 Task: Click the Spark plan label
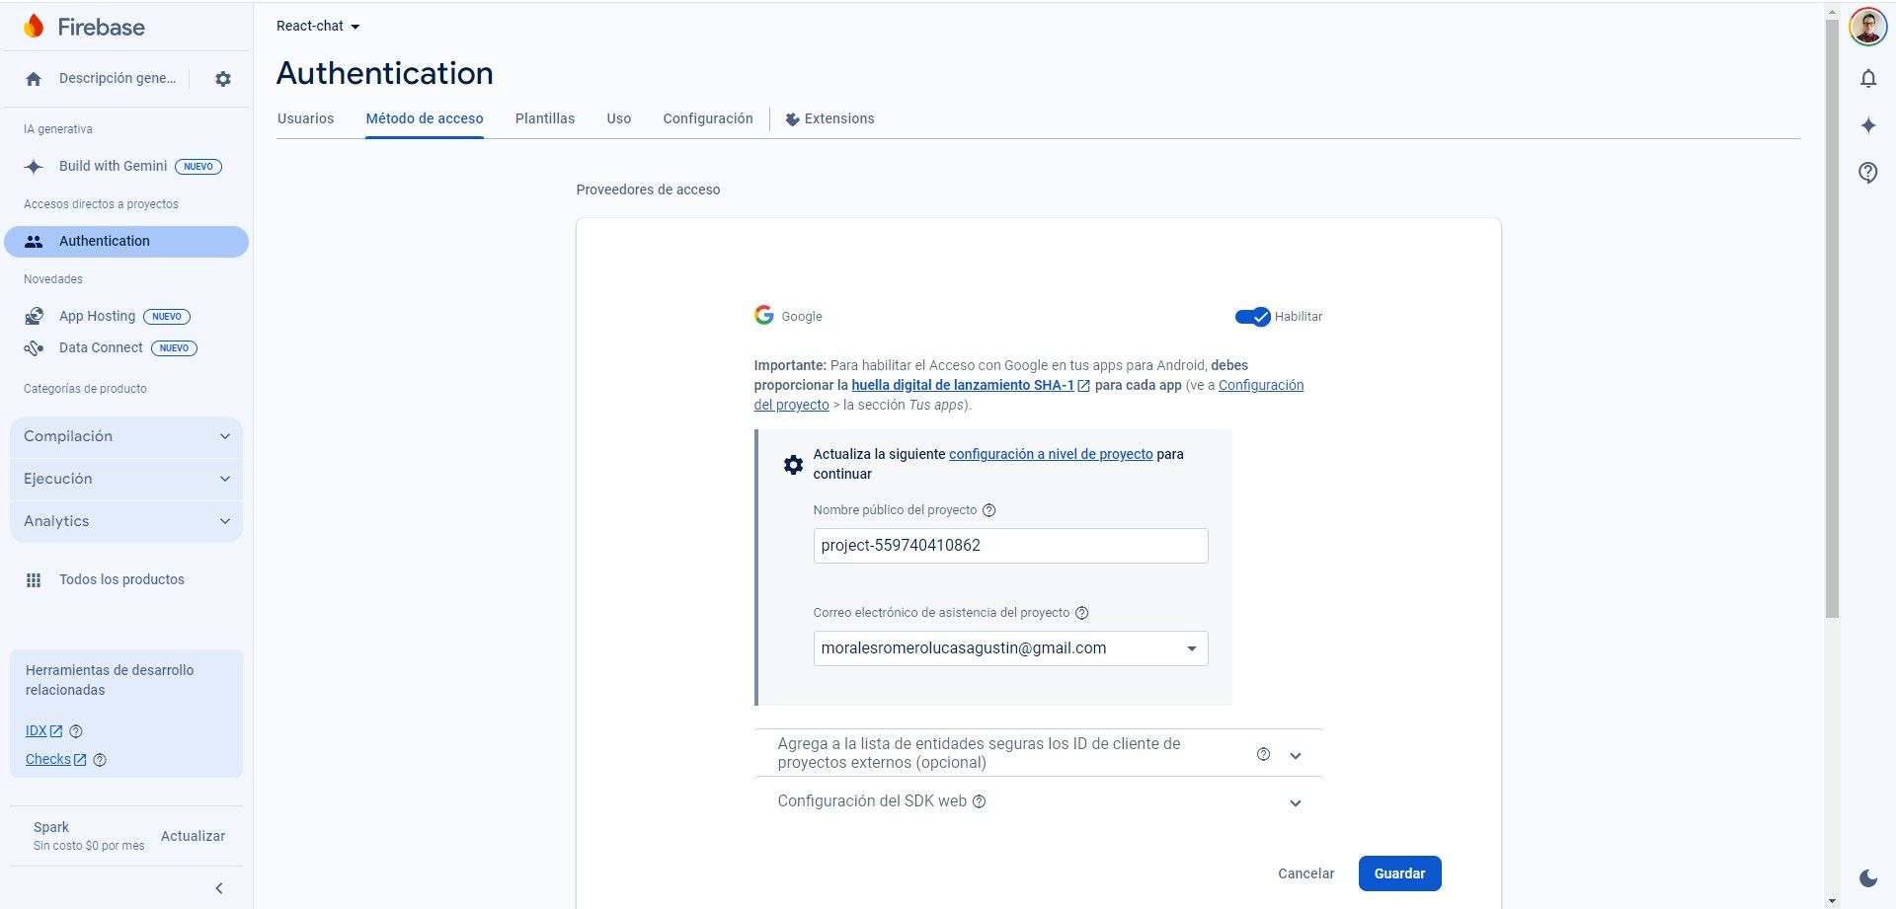[x=51, y=827]
